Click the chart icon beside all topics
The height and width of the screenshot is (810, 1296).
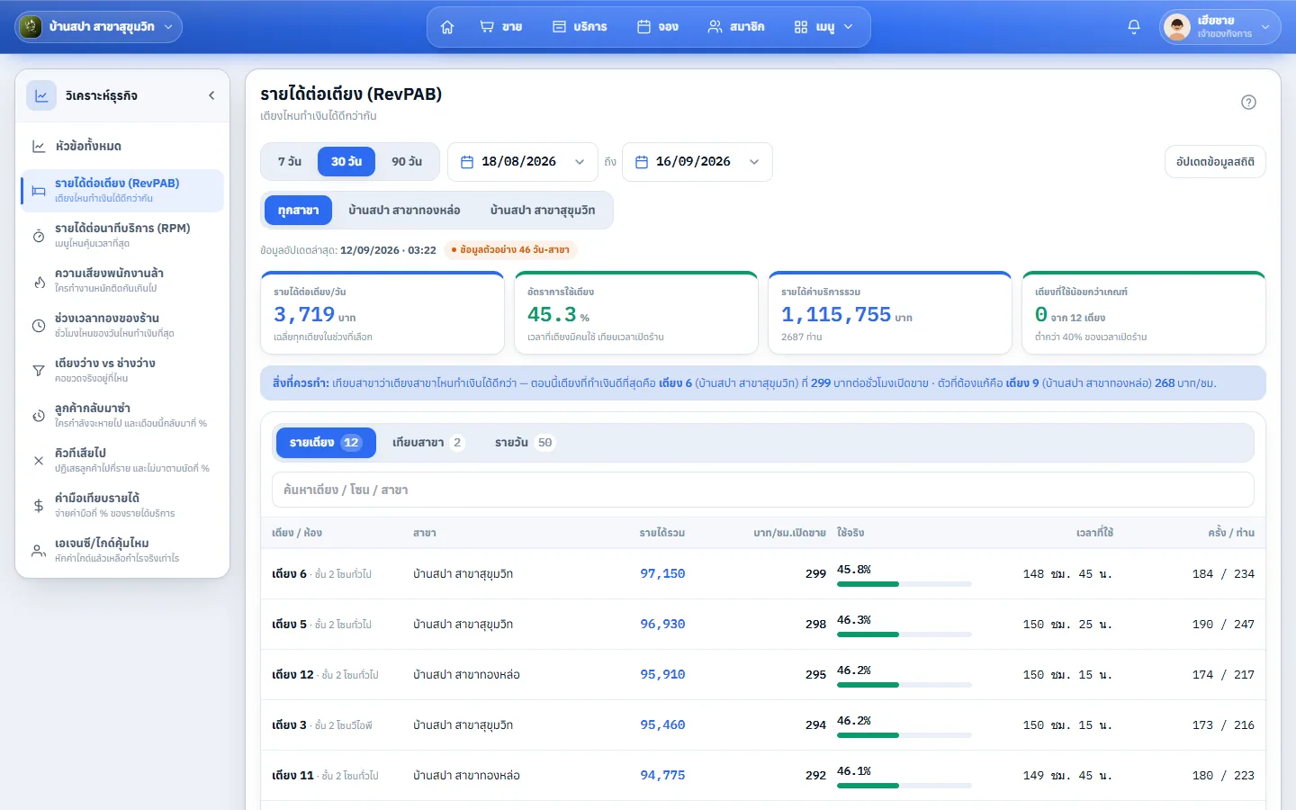coord(39,146)
